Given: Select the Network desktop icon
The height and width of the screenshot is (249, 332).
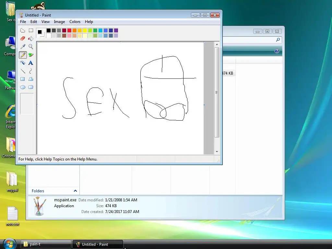Looking at the screenshot, I should pyautogui.click(x=10, y=80).
